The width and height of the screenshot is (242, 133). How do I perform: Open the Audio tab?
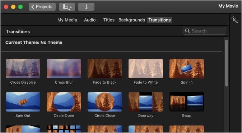click(90, 20)
